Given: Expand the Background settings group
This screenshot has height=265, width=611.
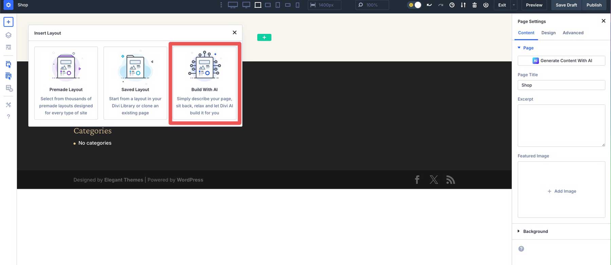Looking at the screenshot, I should tap(535, 231).
